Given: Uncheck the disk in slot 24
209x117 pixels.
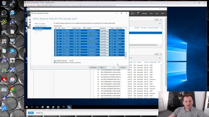Looking at the screenshot, I should [56, 31].
